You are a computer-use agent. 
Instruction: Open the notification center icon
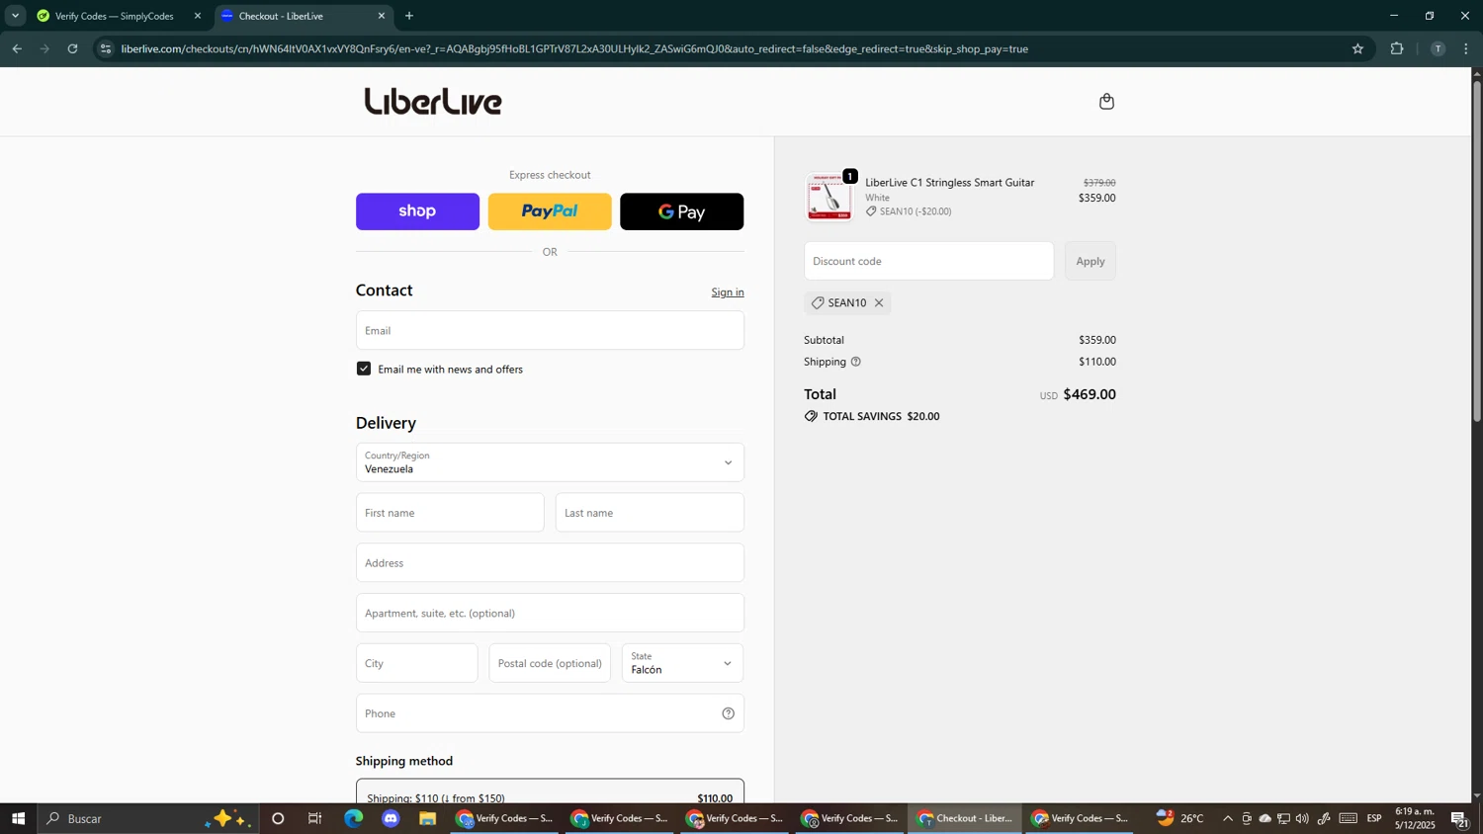(1460, 818)
